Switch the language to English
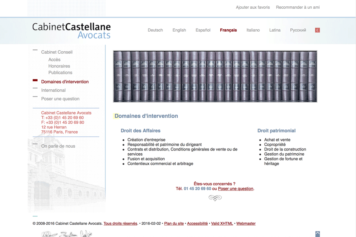 [179, 30]
